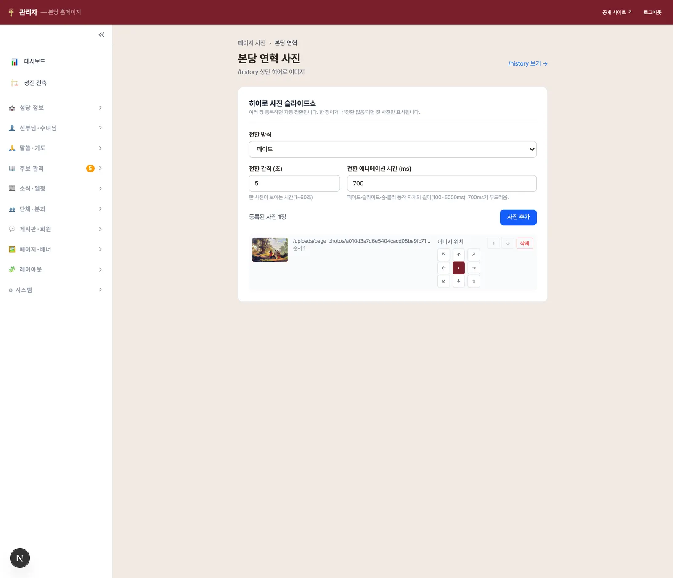Expand the 신부님·수녀님 menu chevron
The height and width of the screenshot is (578, 673).
[x=100, y=128]
